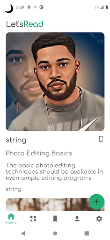Tap the Android home circle button
The width and height of the screenshot is (110, 240).
[x=55, y=233]
